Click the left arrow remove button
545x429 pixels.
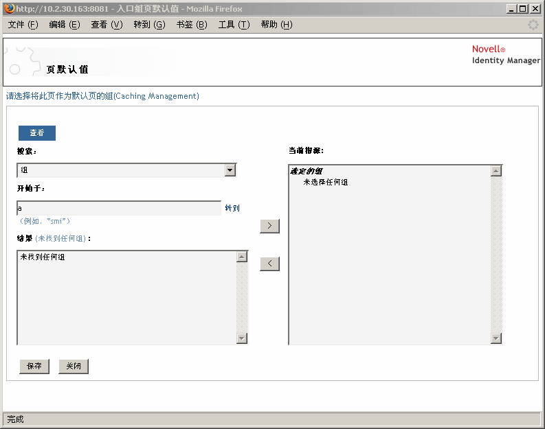click(269, 264)
